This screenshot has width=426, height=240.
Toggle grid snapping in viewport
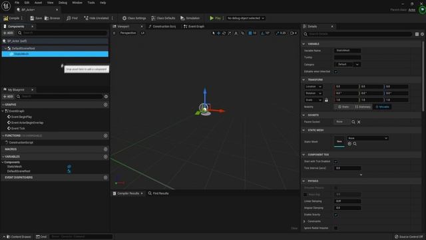(250, 33)
